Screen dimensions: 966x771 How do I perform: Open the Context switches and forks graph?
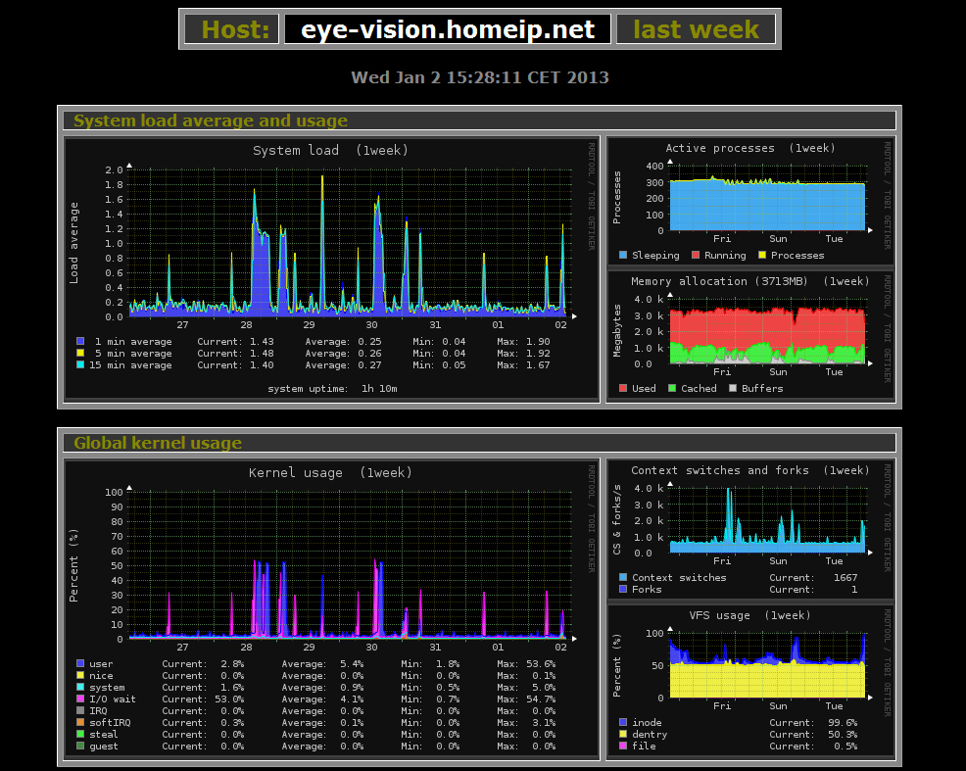tap(750, 529)
